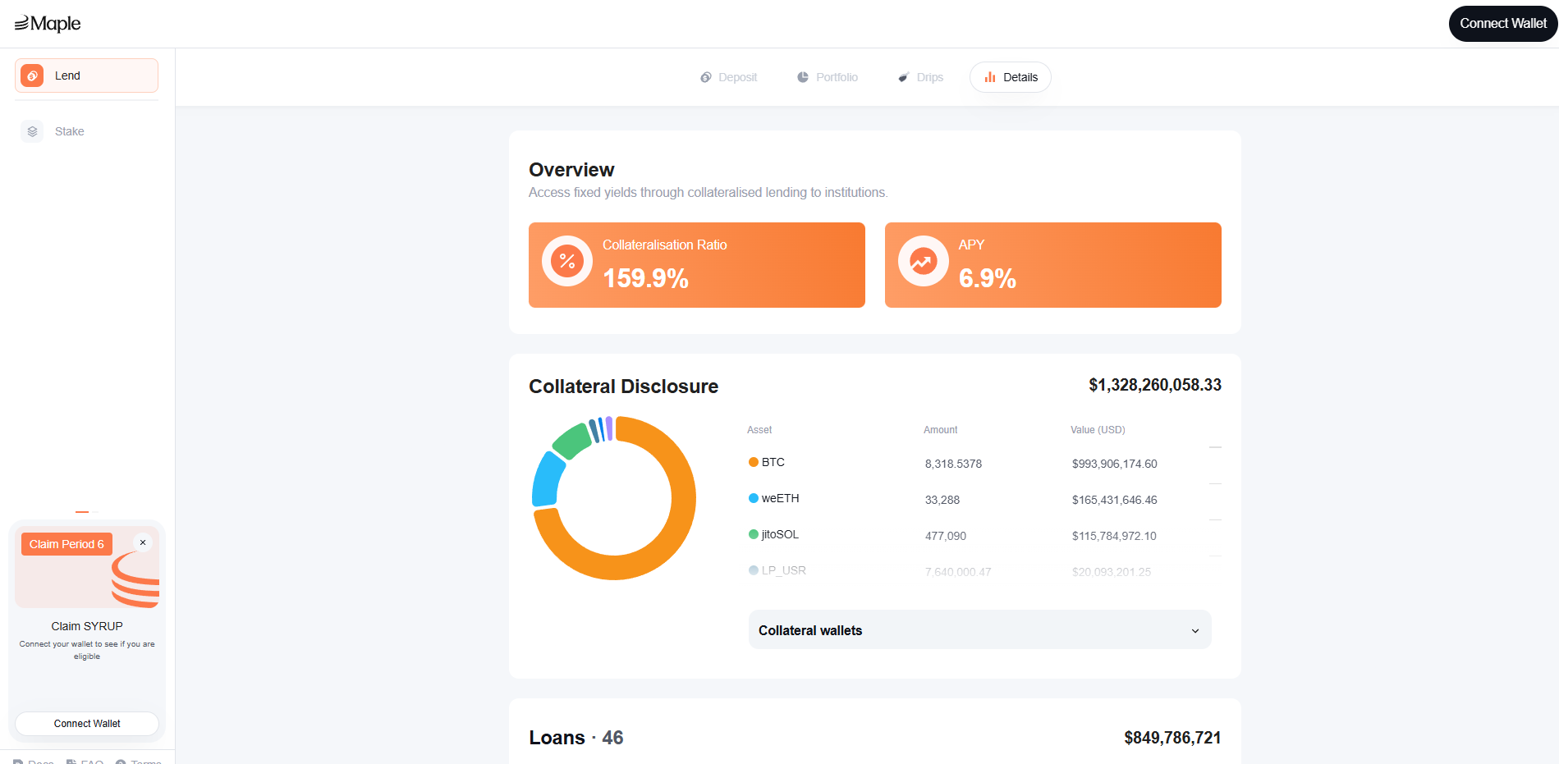1559x764 pixels.
Task: Click Connect Wallet in the Claim SYRUP panel
Action: [x=86, y=723]
